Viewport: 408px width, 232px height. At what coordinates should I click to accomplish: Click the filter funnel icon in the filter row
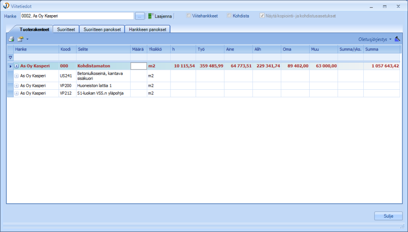click(10, 57)
